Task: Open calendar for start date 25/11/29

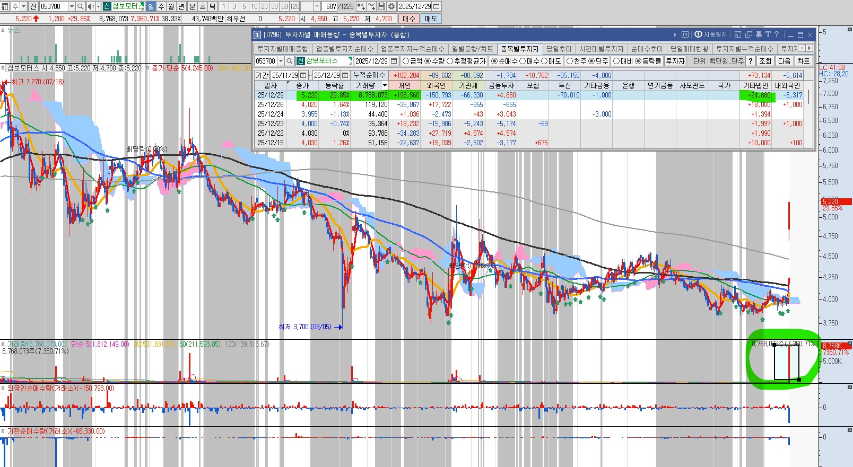Action: click(x=303, y=75)
